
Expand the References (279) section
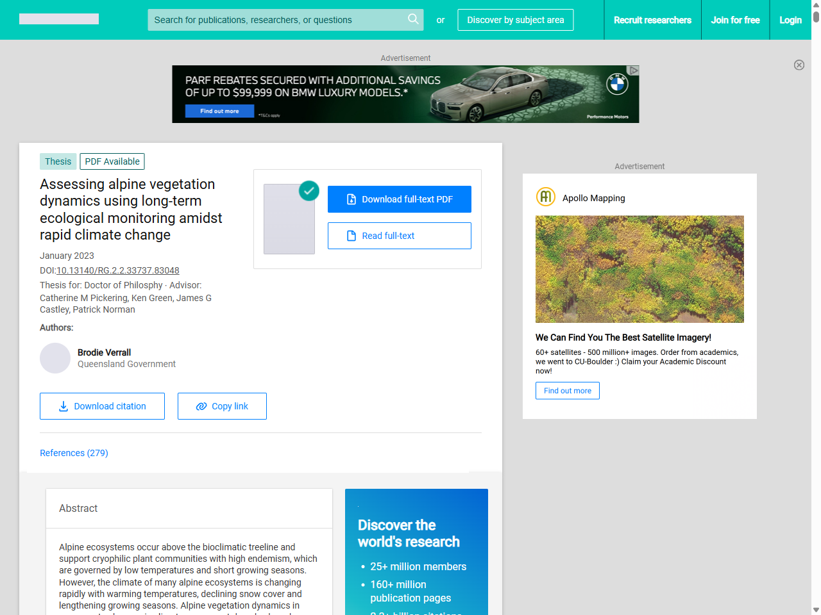tap(74, 453)
